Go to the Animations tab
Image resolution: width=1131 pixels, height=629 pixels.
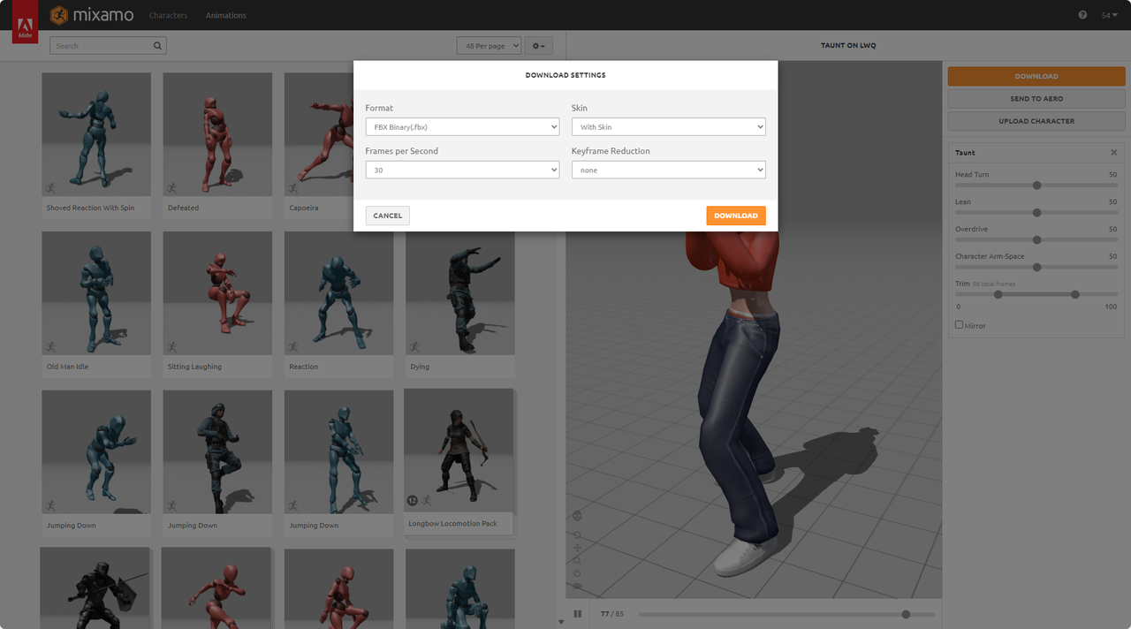pyautogui.click(x=225, y=15)
